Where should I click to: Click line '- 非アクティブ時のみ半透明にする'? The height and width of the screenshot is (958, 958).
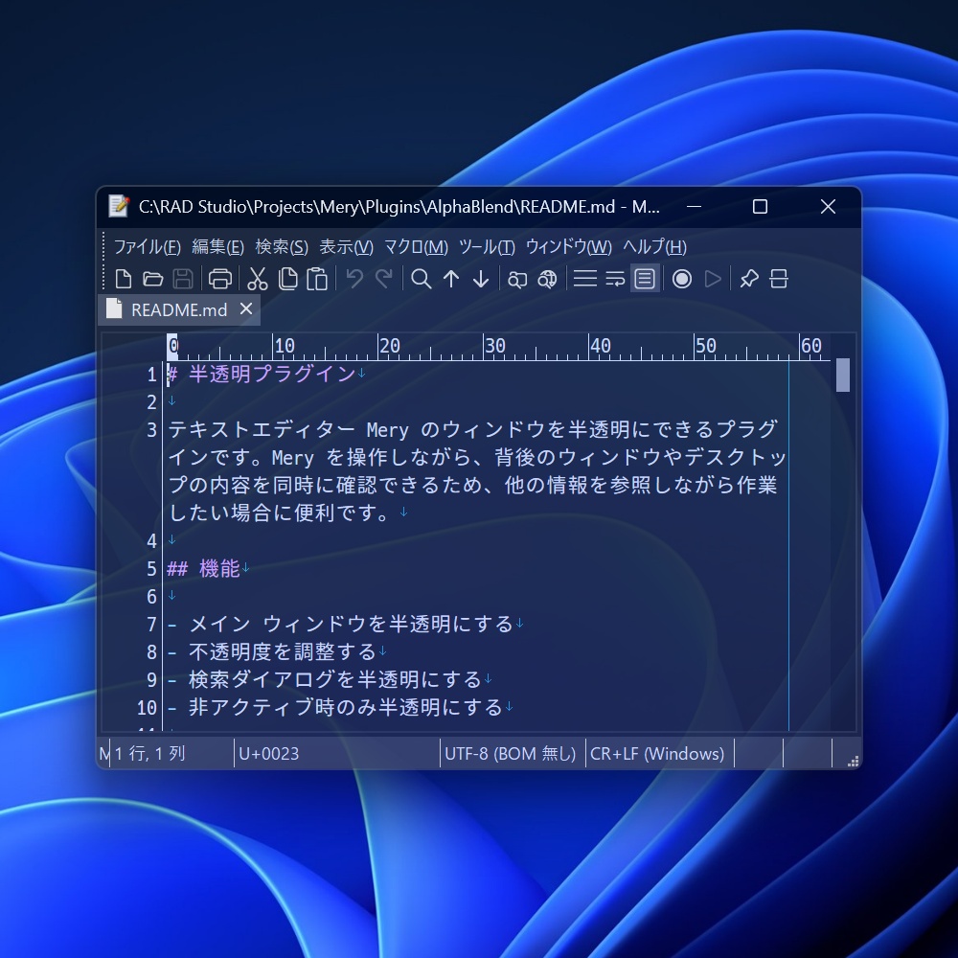click(x=335, y=708)
